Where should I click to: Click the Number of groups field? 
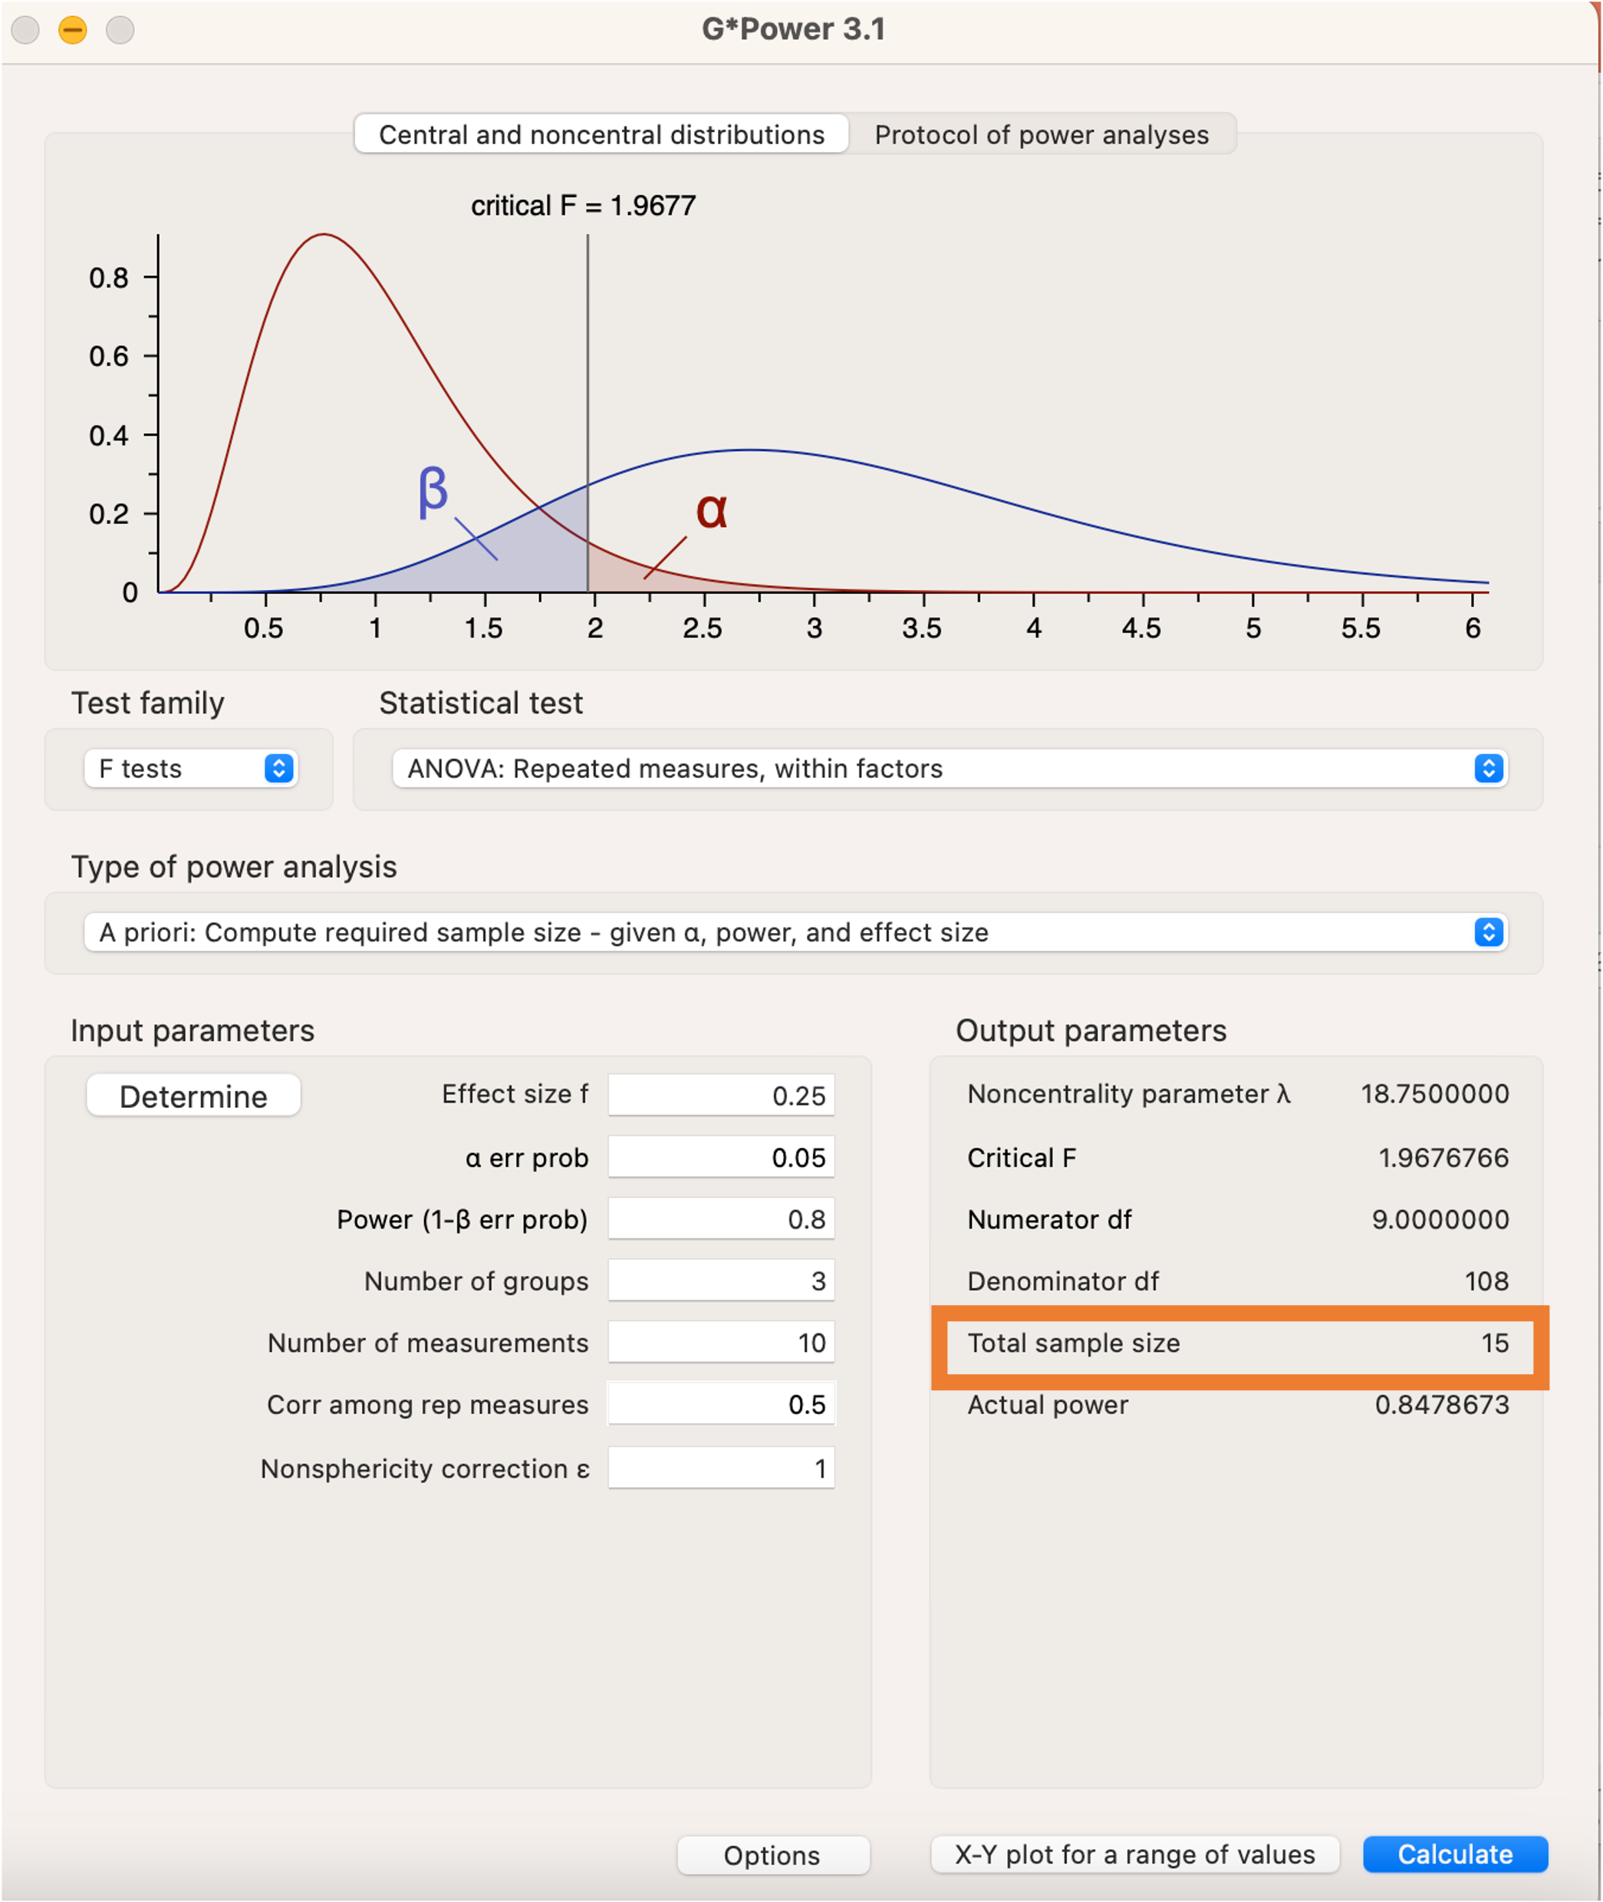pos(721,1280)
